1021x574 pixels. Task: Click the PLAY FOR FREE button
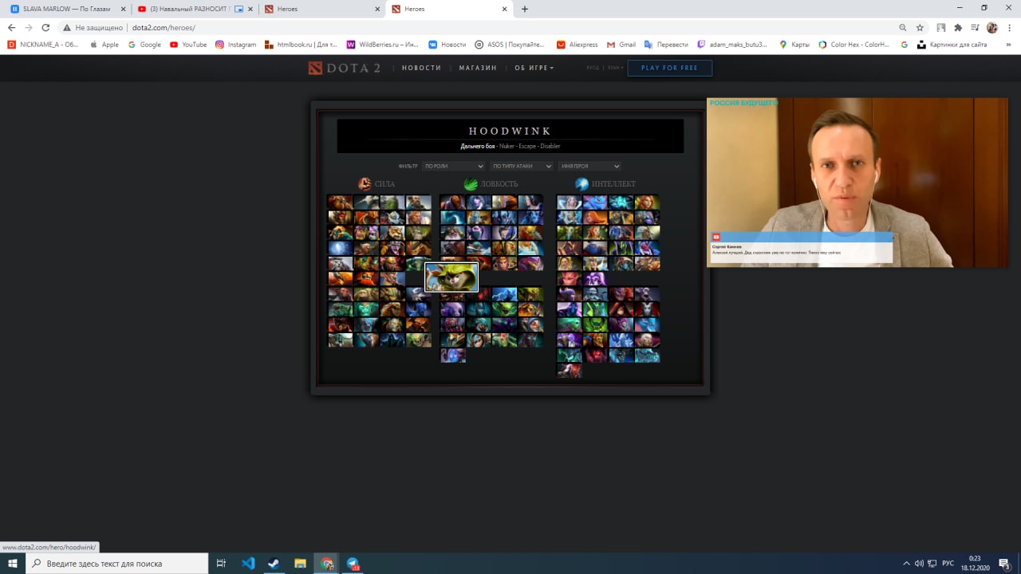point(669,68)
